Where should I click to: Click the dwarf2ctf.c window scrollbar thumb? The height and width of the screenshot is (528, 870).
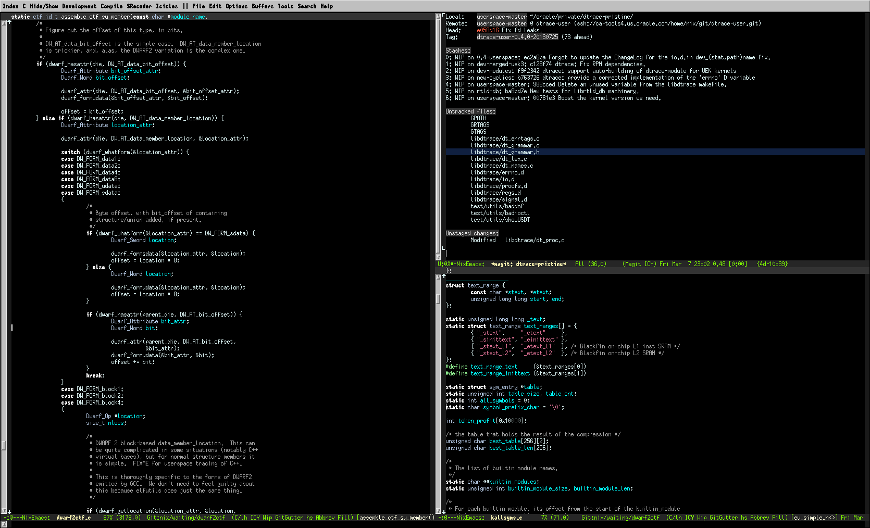point(4,446)
